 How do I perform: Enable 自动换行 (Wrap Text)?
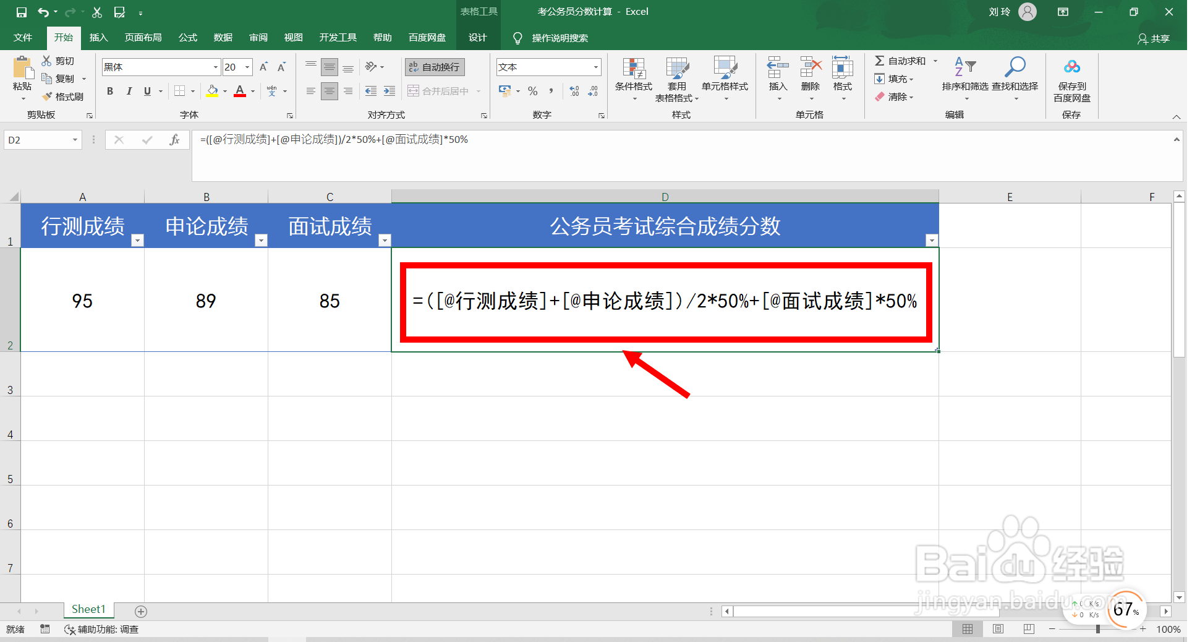click(x=435, y=67)
